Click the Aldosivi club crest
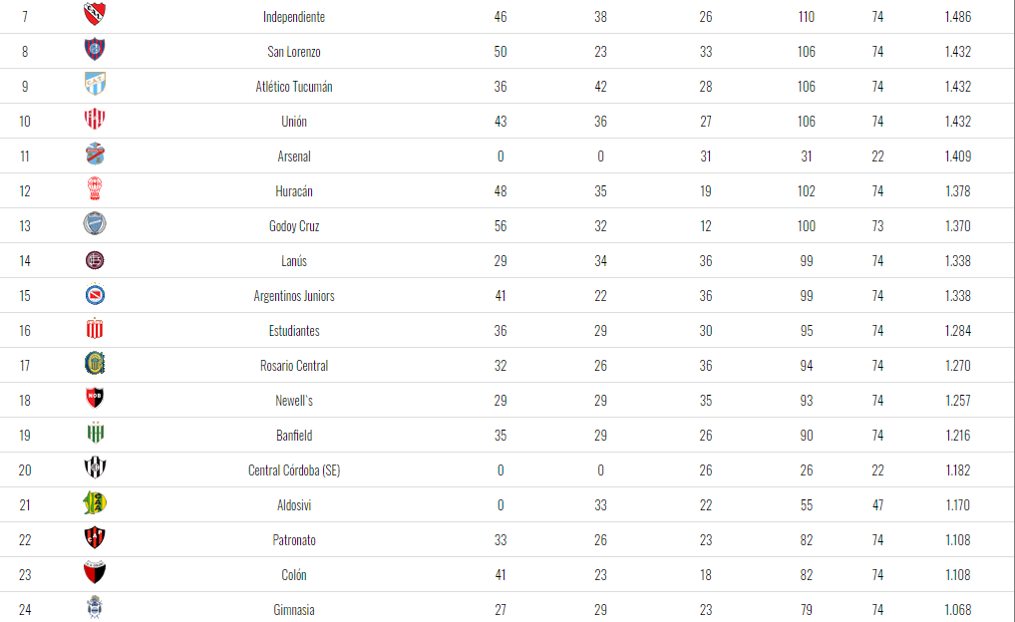This screenshot has width=1015, height=622. [95, 503]
